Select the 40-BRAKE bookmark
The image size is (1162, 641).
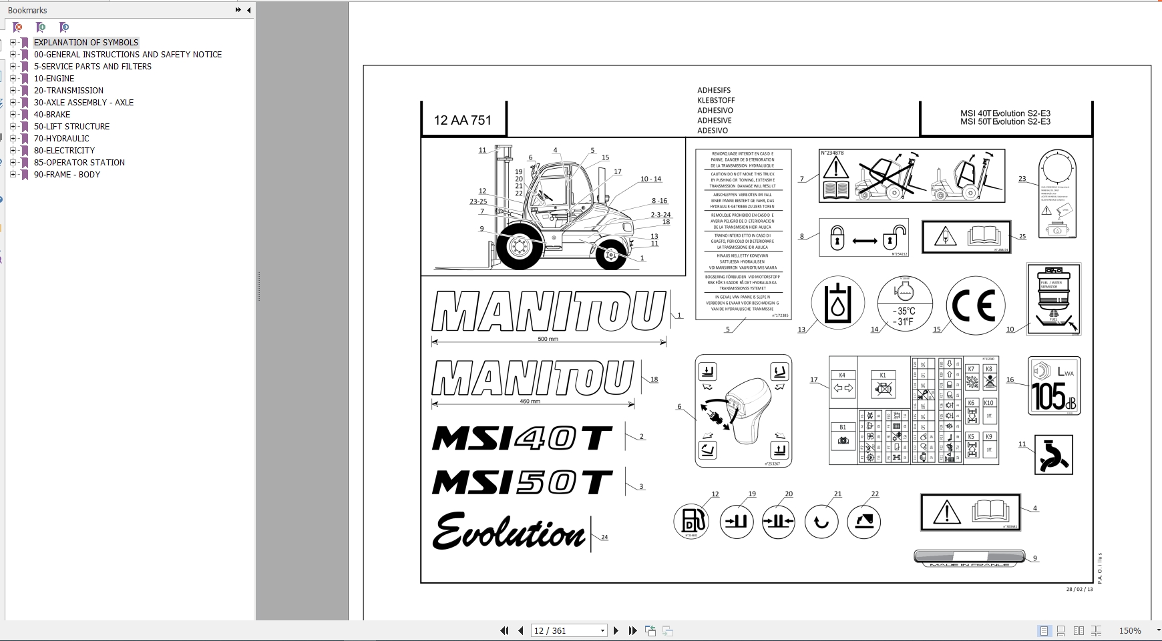(52, 114)
